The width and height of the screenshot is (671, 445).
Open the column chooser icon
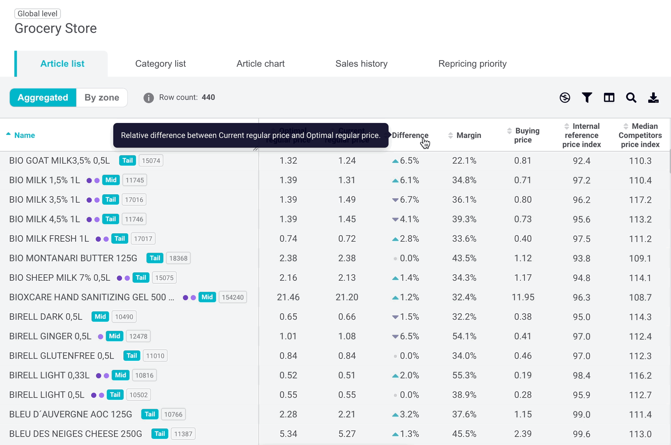coord(609,98)
